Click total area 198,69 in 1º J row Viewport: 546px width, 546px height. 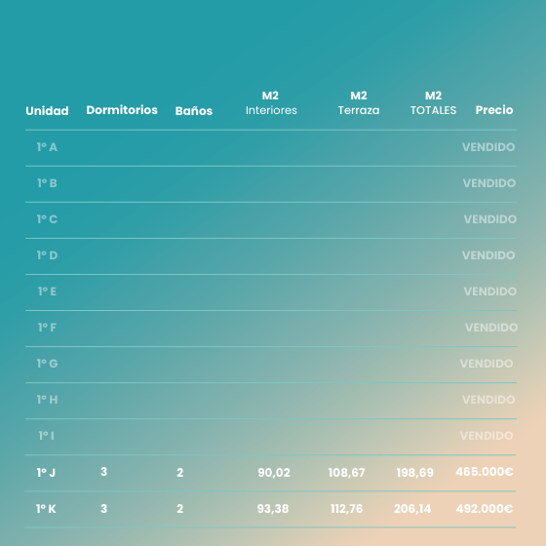pos(414,473)
